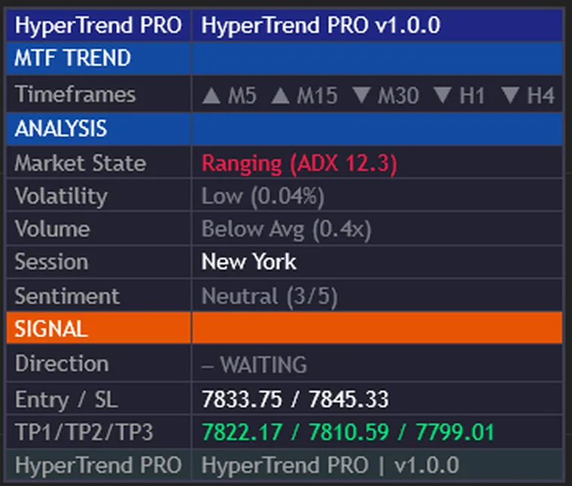
Task: Click the entry price 7833.75
Action: 242,399
